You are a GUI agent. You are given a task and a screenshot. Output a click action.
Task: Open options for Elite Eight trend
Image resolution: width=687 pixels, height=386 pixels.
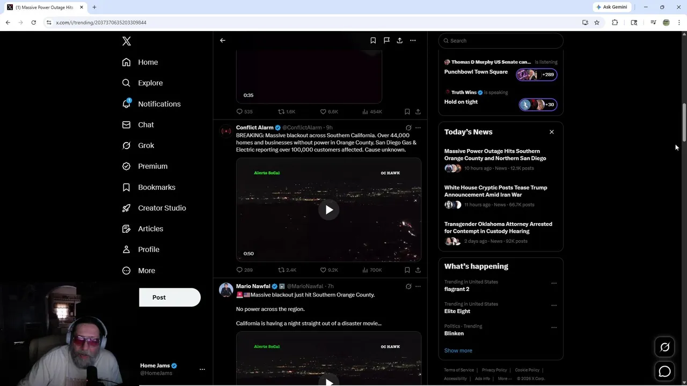[x=554, y=305]
